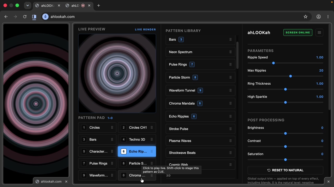Image resolution: width=334 pixels, height=187 pixels.
Task: Open the ahLOOKah hamburger menu
Action: [x=319, y=32]
